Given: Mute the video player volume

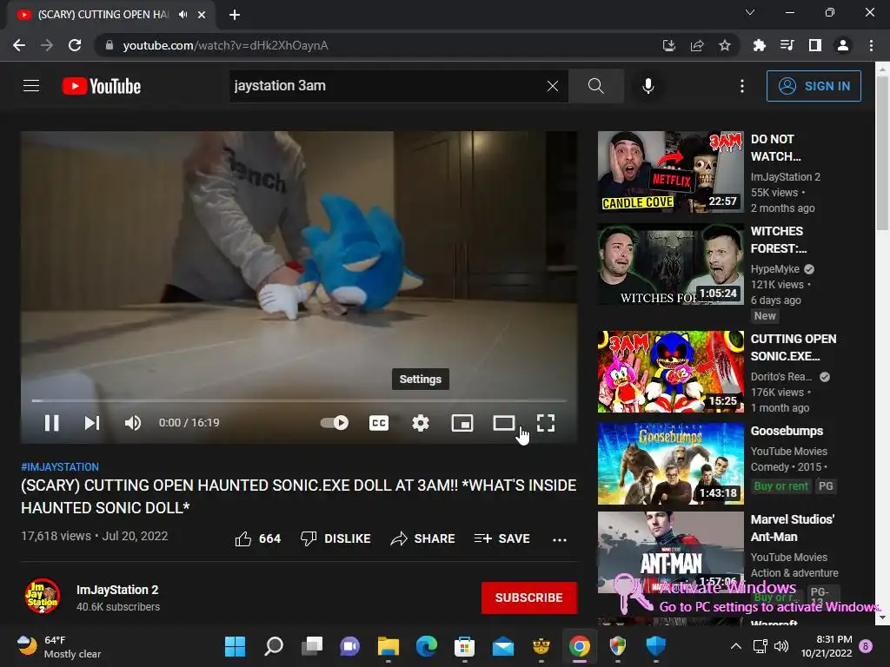Looking at the screenshot, I should click(133, 423).
